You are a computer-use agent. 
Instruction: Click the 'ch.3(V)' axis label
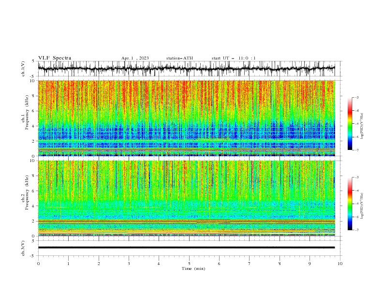pos(23,248)
